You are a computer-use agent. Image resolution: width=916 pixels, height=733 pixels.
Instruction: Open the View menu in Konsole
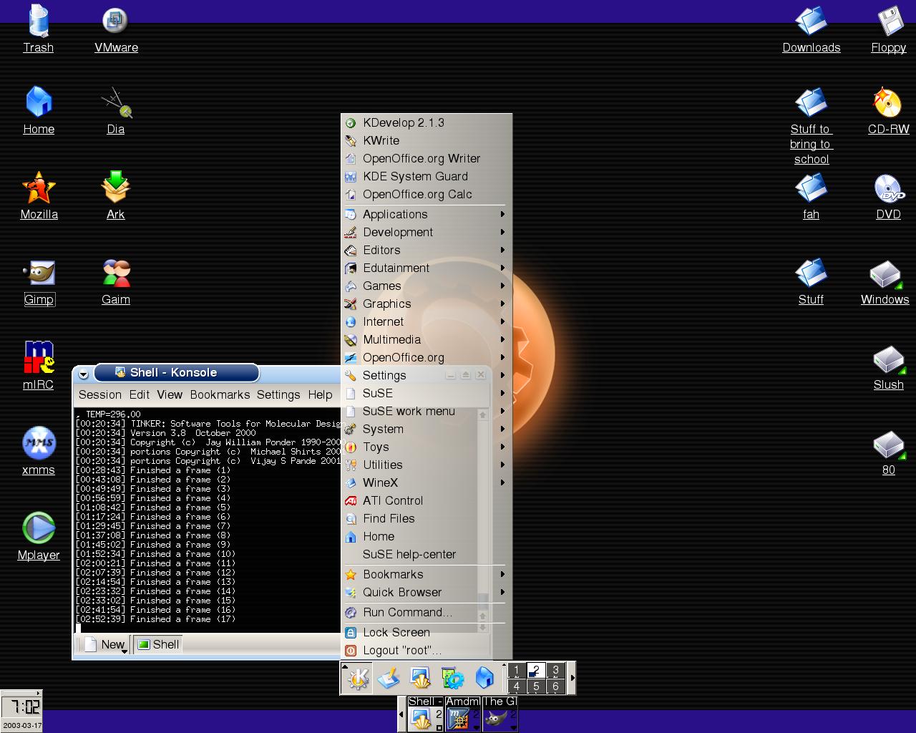pyautogui.click(x=170, y=395)
